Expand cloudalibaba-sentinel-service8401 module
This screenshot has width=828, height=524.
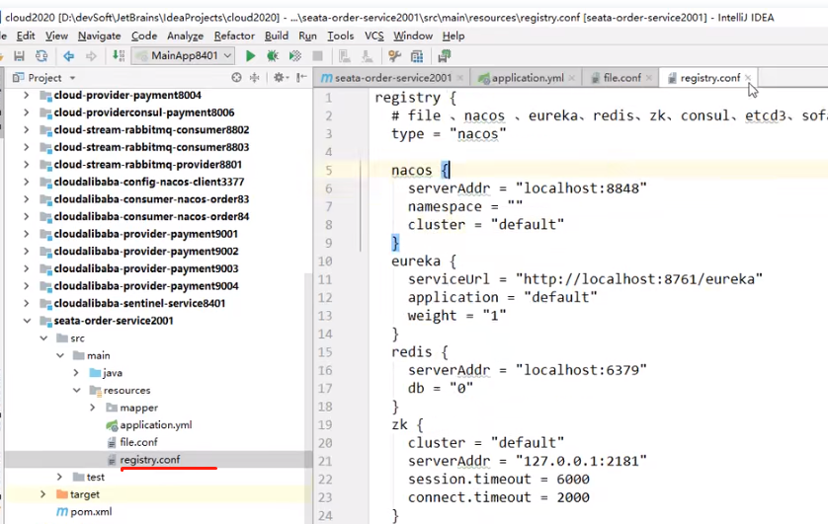(x=26, y=303)
